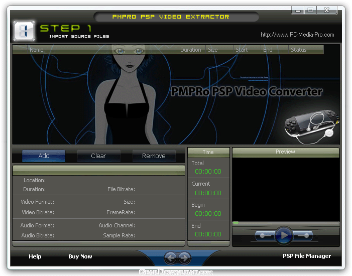This screenshot has height=276, width=352.
Task: Sort list by Duration column header
Action: point(192,50)
